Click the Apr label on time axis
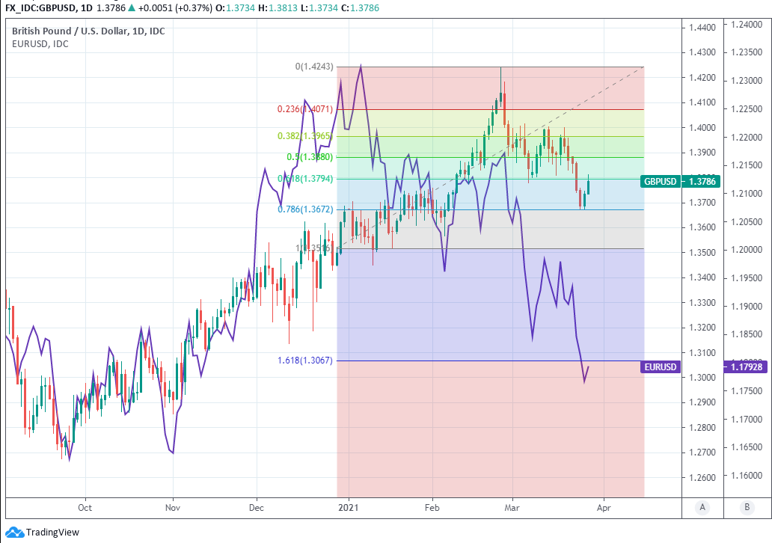This screenshot has height=543, width=772. click(x=603, y=507)
